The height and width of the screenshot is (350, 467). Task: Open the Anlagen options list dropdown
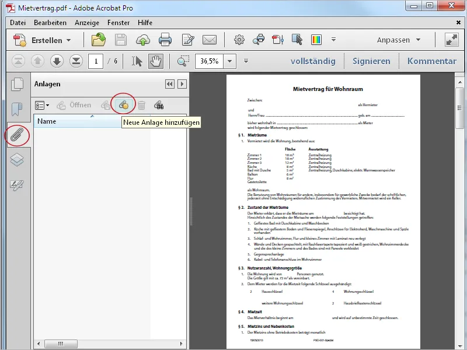click(42, 106)
